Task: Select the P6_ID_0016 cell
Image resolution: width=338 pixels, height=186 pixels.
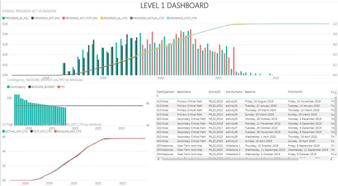Action: click(216, 124)
